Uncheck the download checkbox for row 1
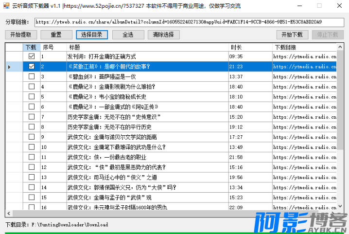The image size is (349, 234). click(x=32, y=56)
